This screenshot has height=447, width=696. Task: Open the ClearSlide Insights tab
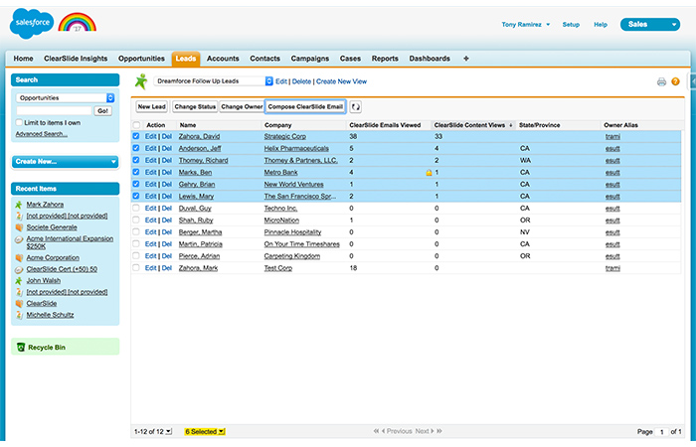coord(76,59)
